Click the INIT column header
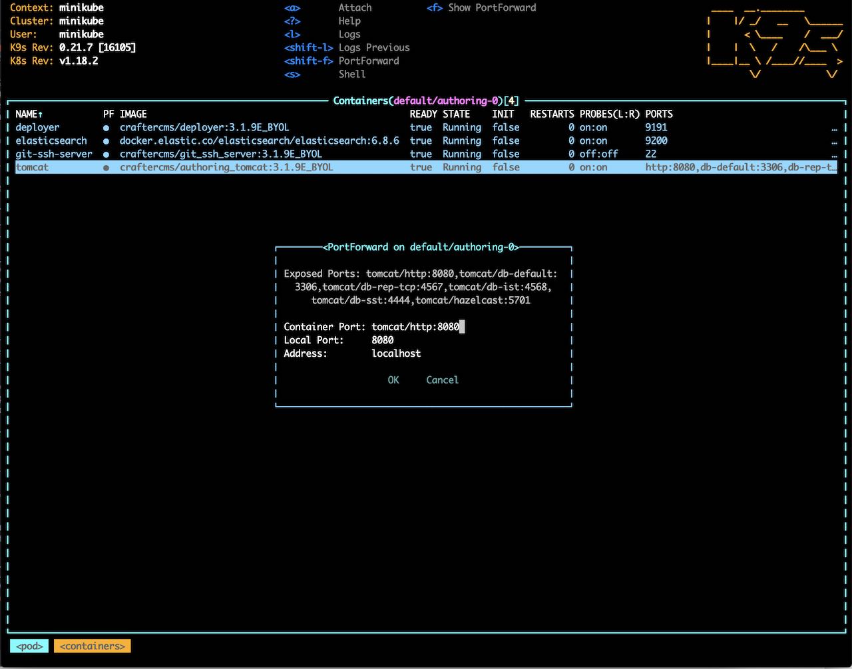852x669 pixels. pos(503,114)
